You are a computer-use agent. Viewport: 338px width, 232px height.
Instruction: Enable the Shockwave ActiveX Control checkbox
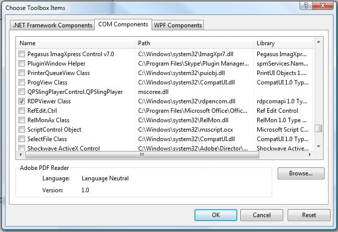(21, 148)
